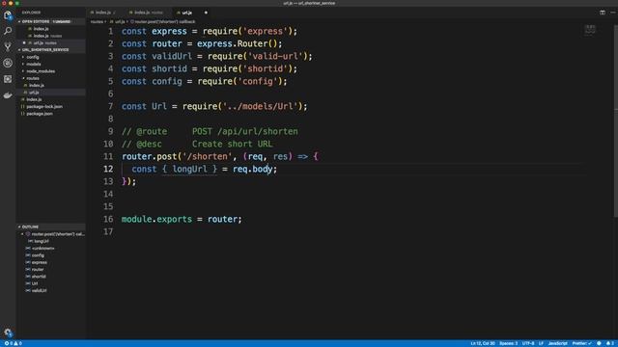This screenshot has height=347, width=618.
Task: Select first index.js in Open Editors
Action: (41, 29)
